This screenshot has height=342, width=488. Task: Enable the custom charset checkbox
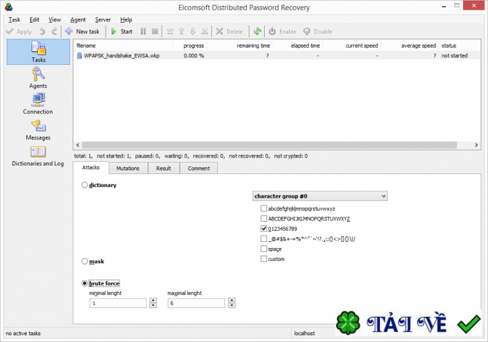pos(264,259)
